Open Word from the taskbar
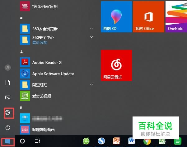Image resolution: width=187 pixels, height=147 pixels. point(131,141)
